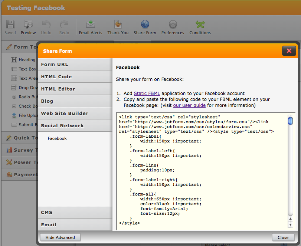The image size is (301, 246).
Task: Select the File Upload form tool
Action: [24, 115]
